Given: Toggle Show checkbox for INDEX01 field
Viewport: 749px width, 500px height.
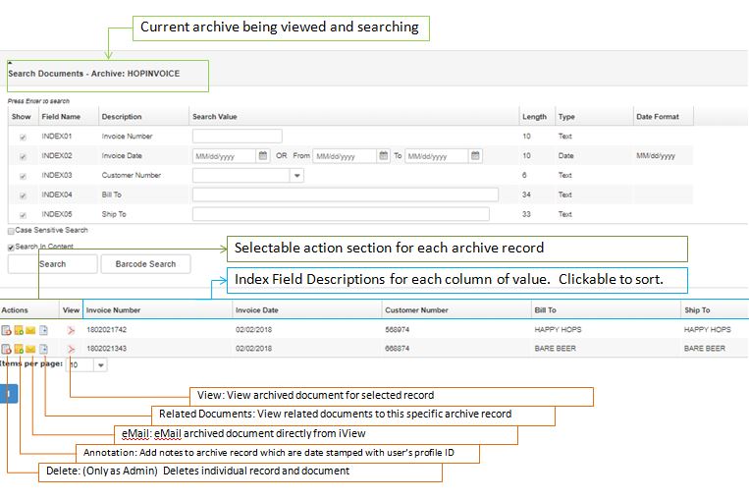Looking at the screenshot, I should [x=23, y=137].
